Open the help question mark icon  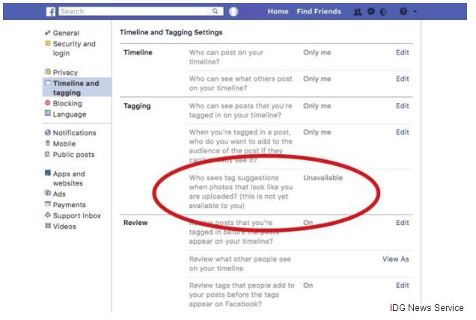coord(403,11)
